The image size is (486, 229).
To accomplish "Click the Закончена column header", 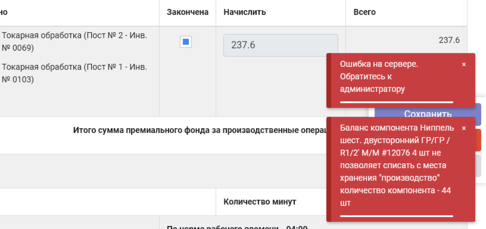I will point(188,12).
